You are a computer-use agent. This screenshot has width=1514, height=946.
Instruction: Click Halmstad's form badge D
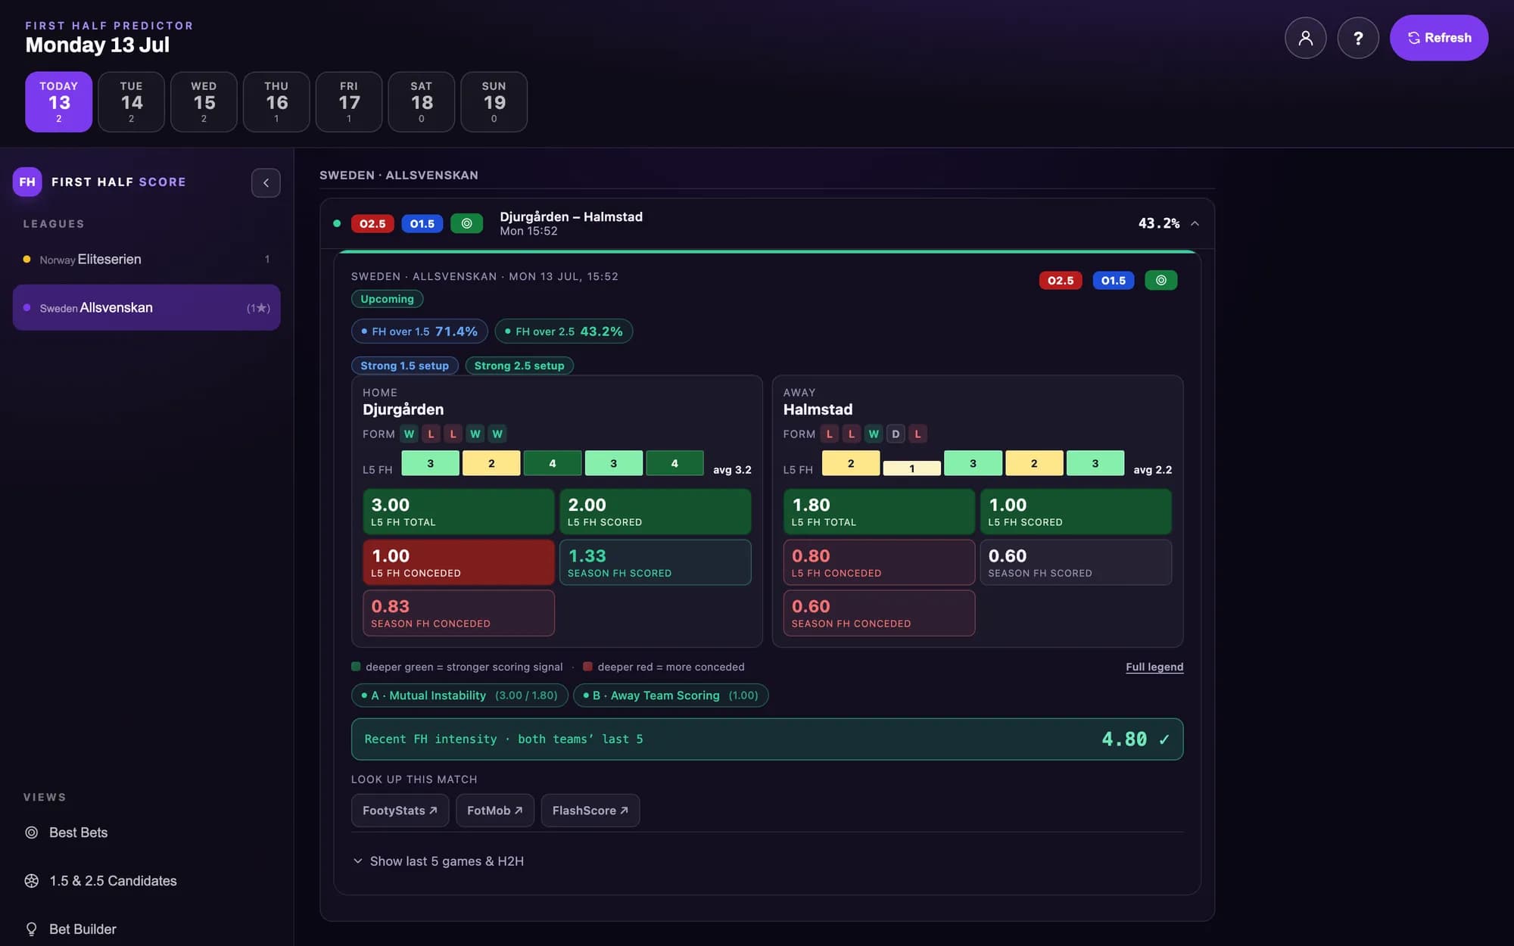click(x=896, y=434)
